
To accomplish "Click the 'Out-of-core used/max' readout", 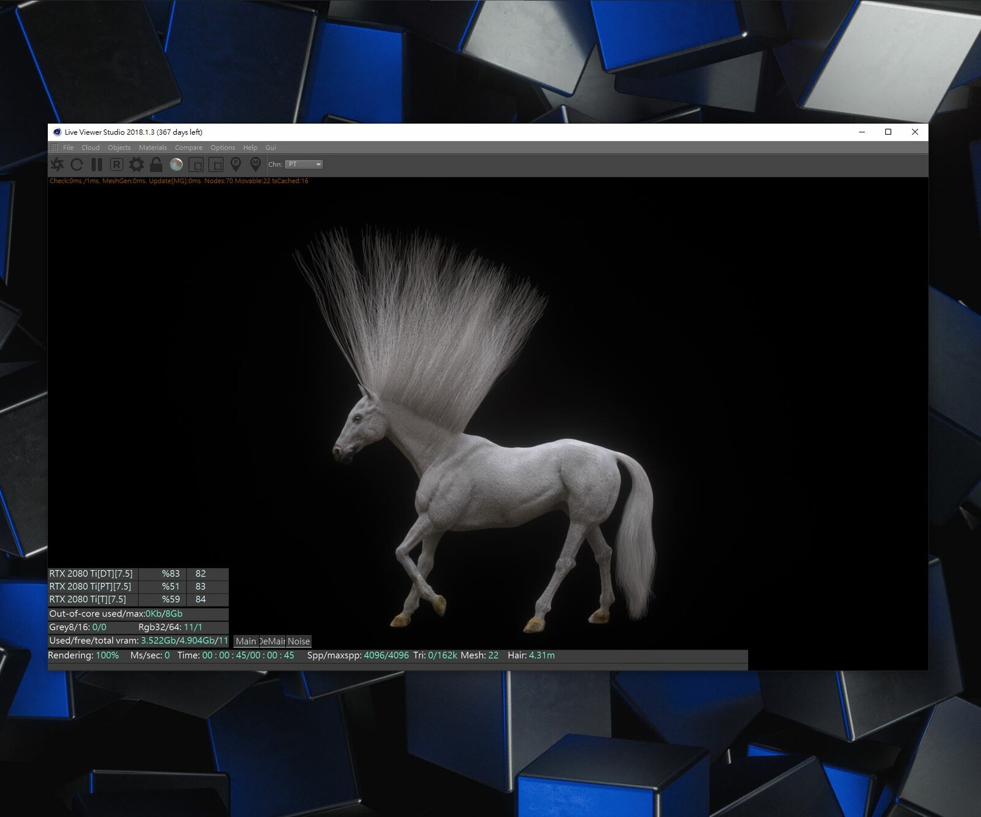I will (138, 614).
